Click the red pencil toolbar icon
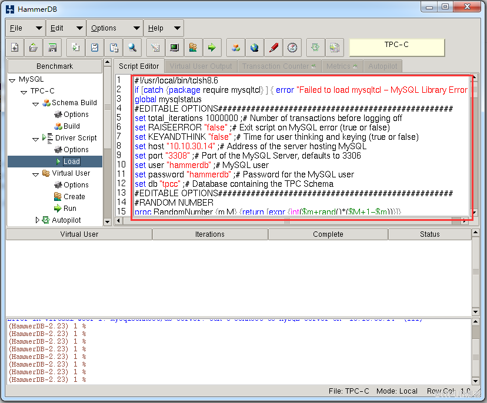The height and width of the screenshot is (403, 487). 273,48
